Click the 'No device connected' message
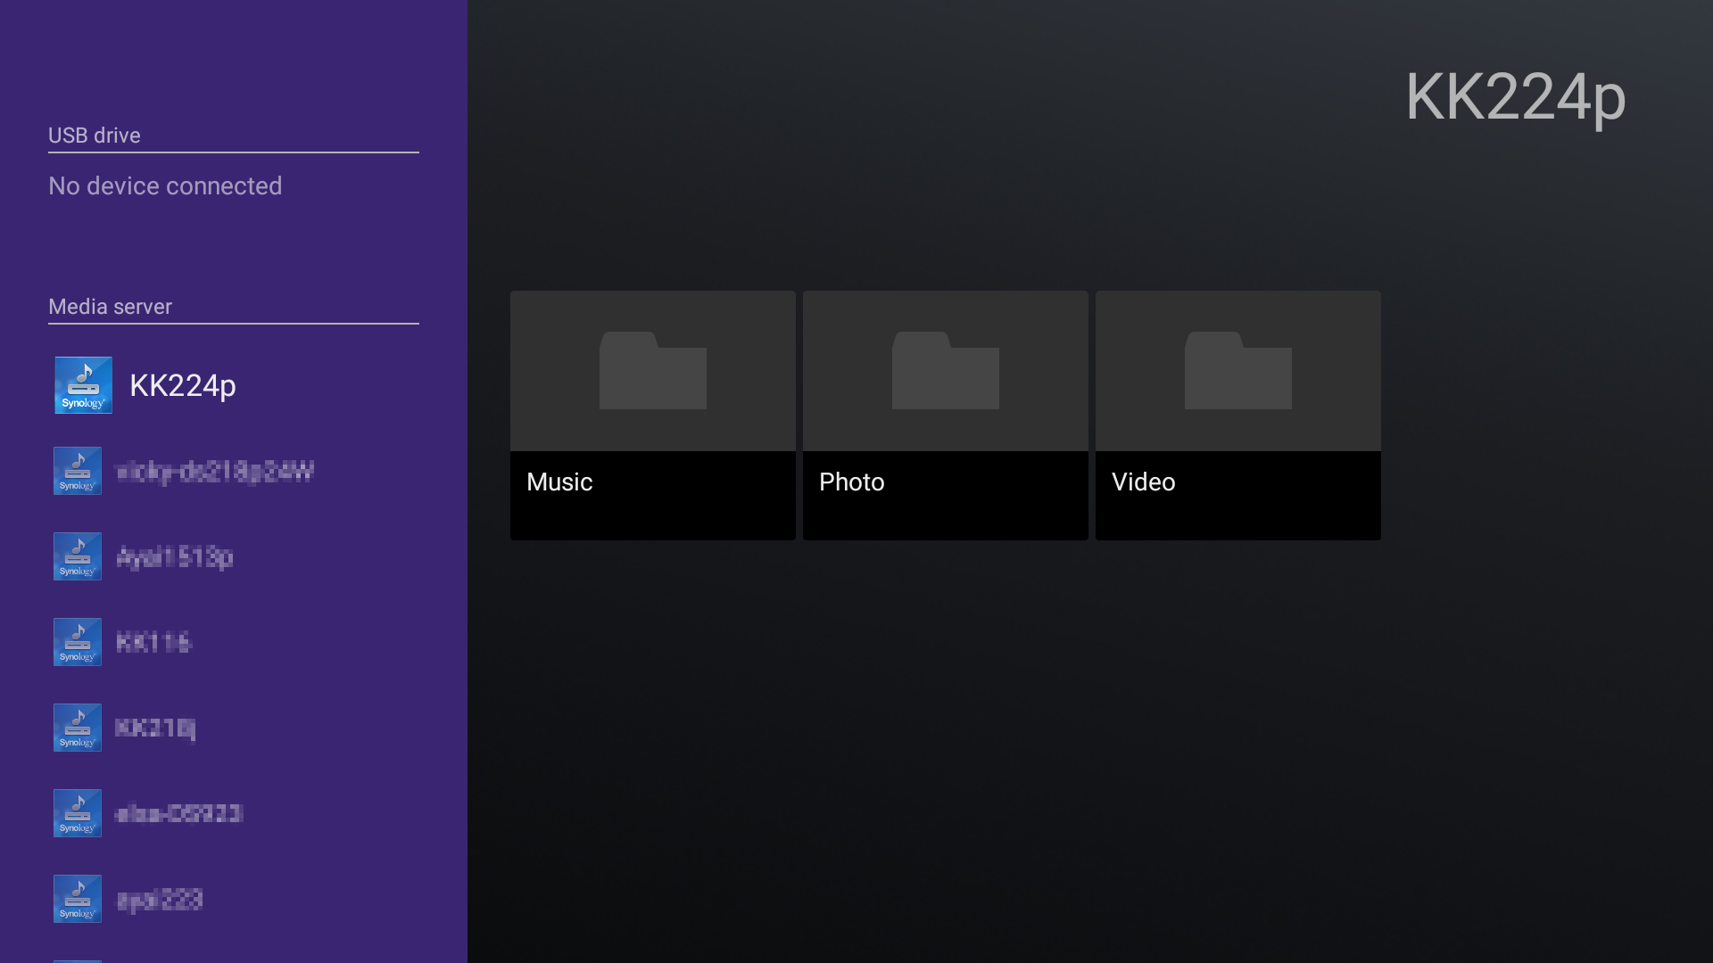 tap(165, 185)
